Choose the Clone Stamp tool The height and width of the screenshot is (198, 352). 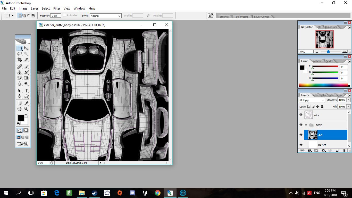click(x=19, y=72)
